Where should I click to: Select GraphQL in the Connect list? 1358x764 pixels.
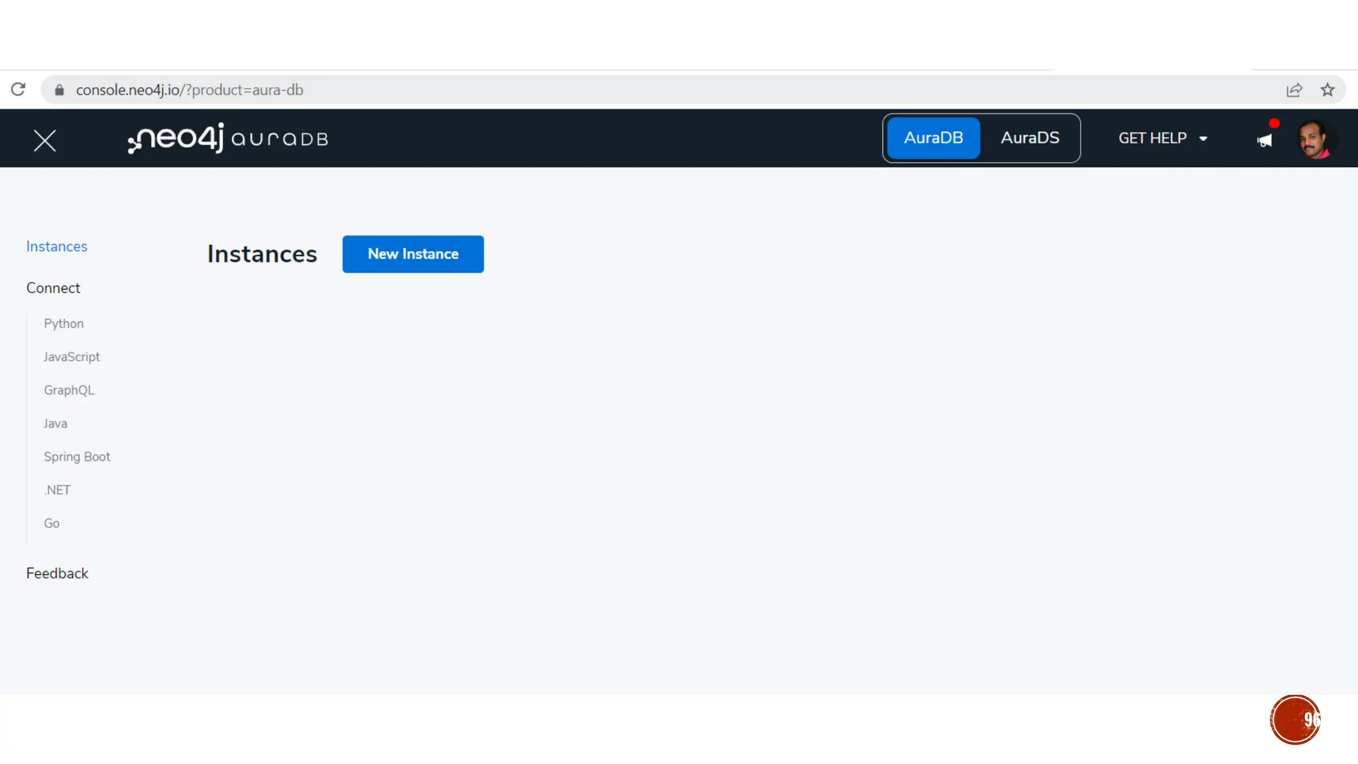(69, 390)
